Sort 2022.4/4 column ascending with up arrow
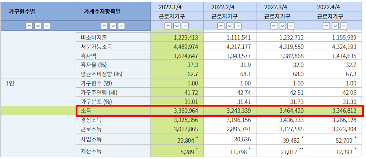Image resolution: width=366 pixels, height=159 pixels. (x=326, y=26)
